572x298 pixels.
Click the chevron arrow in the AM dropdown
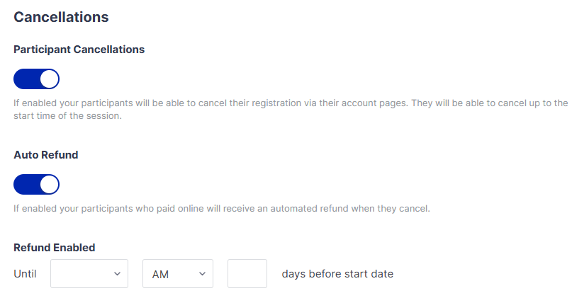pyautogui.click(x=202, y=273)
